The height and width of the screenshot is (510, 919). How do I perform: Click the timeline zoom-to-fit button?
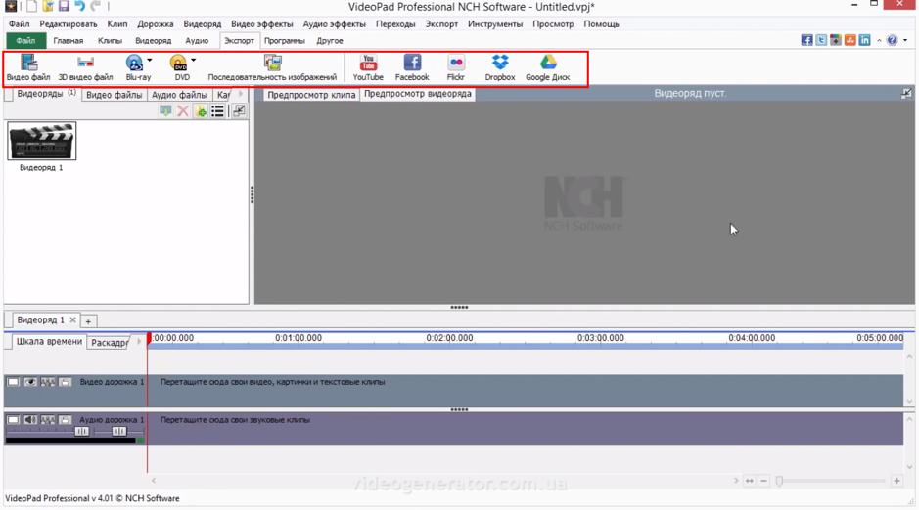[x=749, y=481]
